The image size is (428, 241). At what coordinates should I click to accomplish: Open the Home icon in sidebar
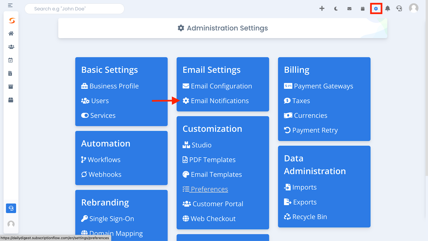11,33
